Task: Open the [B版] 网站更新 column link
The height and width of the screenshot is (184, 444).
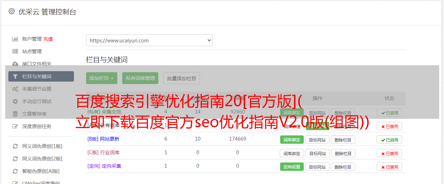Action: pyautogui.click(x=103, y=139)
